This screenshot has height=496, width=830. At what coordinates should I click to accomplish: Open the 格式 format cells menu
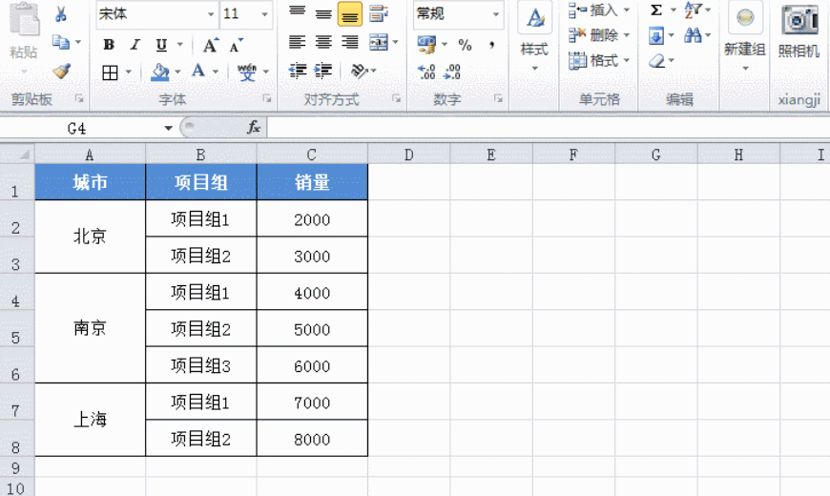click(x=598, y=60)
